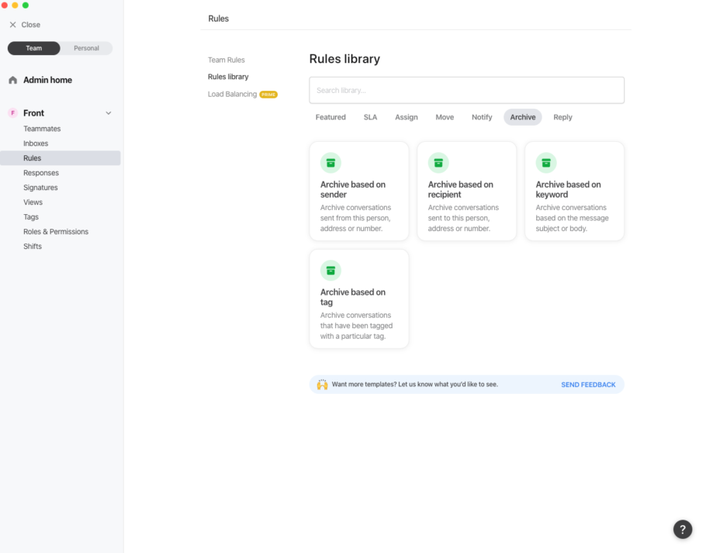
Task: Switch to Personal settings toggle
Action: [x=86, y=48]
